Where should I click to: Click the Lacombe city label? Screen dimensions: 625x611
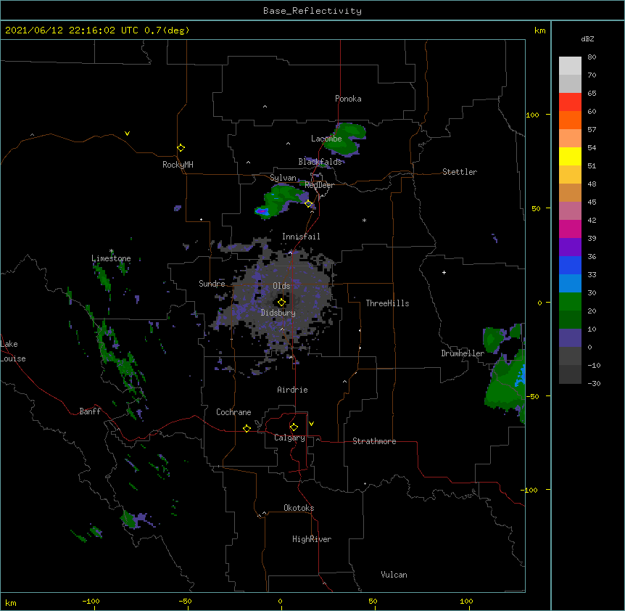pos(326,139)
